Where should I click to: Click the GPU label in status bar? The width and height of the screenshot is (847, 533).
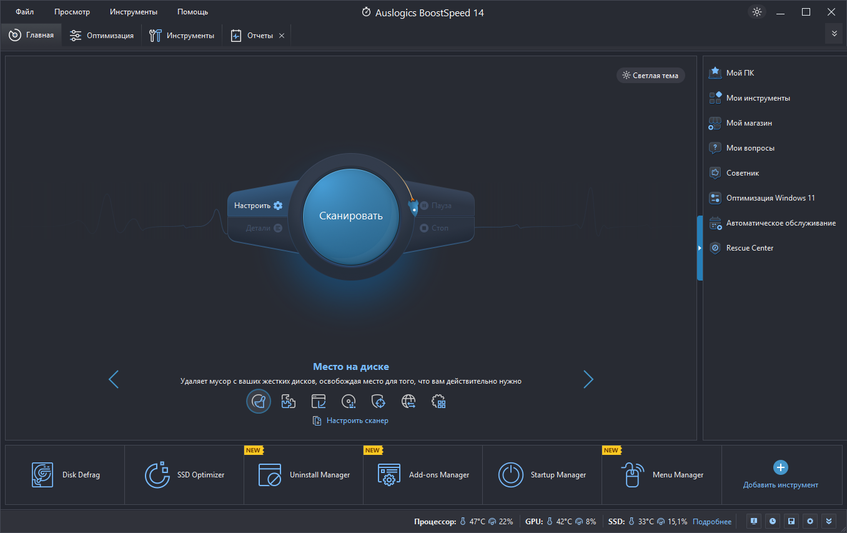click(534, 522)
